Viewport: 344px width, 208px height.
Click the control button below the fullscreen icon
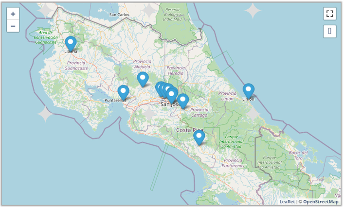330,32
